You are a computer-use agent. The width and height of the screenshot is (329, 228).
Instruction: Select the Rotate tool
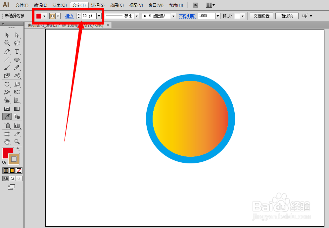click(x=7, y=84)
